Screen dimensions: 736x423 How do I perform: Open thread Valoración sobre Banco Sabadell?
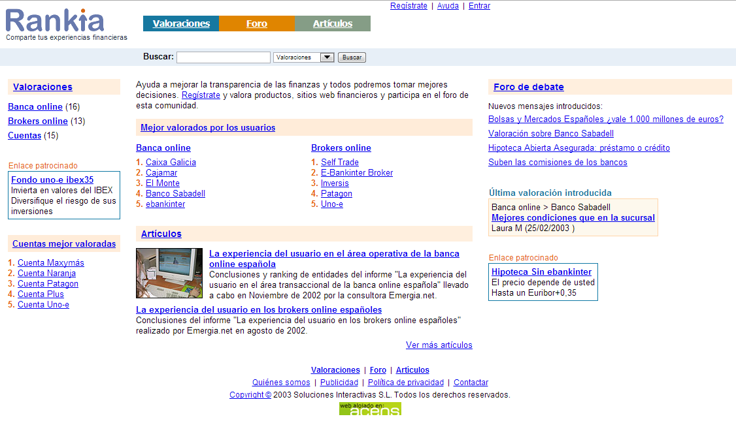(x=550, y=134)
